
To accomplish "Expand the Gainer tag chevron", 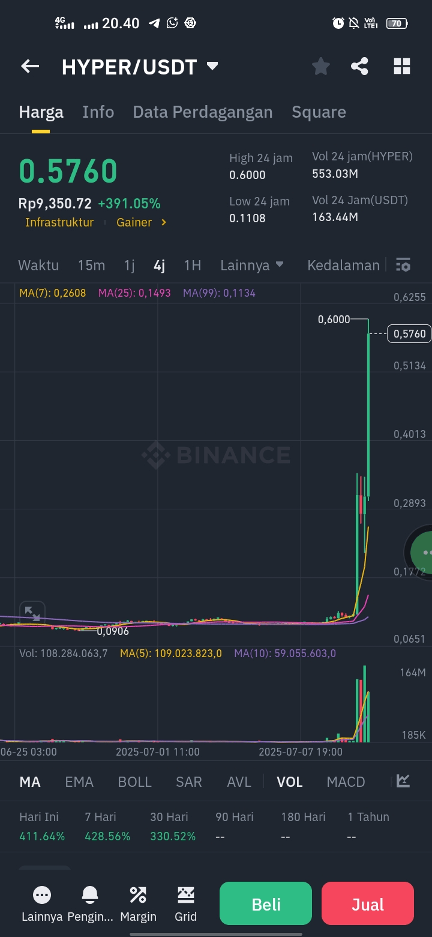I will point(163,222).
